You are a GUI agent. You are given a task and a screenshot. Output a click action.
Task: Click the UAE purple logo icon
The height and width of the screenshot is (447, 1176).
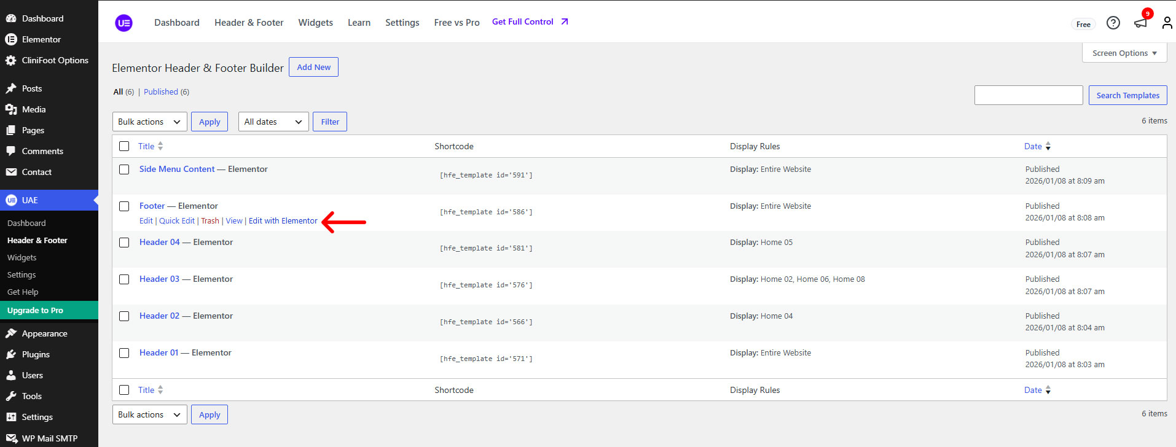[123, 23]
